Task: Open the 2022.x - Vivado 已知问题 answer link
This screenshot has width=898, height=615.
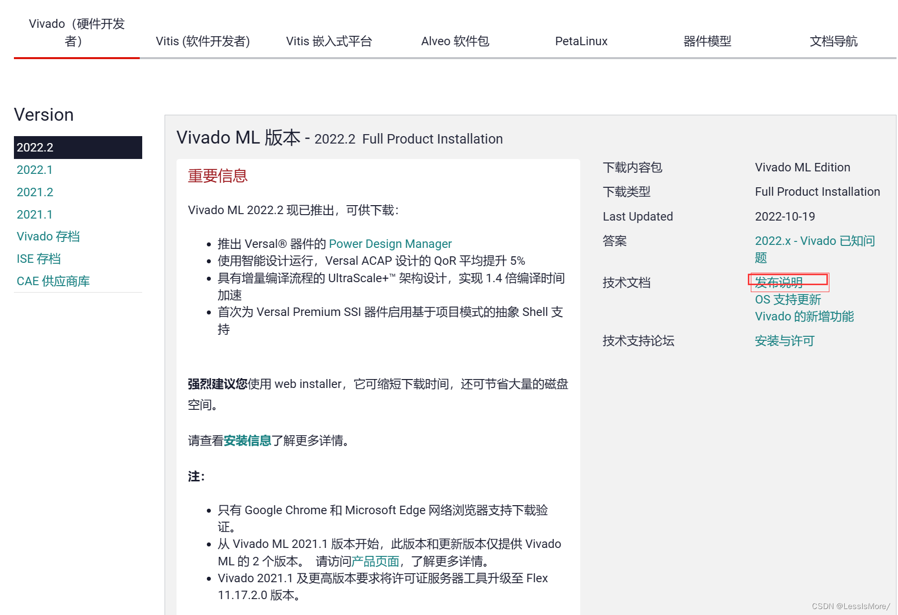Action: pyautogui.click(x=815, y=249)
